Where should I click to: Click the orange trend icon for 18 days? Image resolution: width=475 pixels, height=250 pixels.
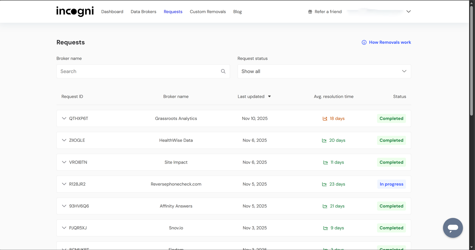[325, 119]
